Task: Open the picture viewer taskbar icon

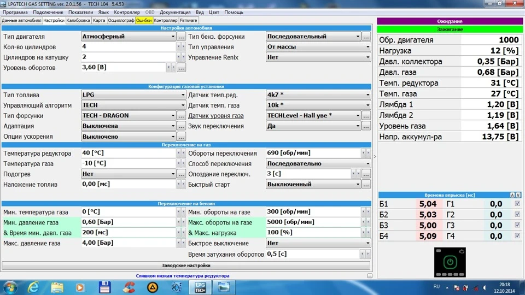Action: pyautogui.click(x=224, y=287)
